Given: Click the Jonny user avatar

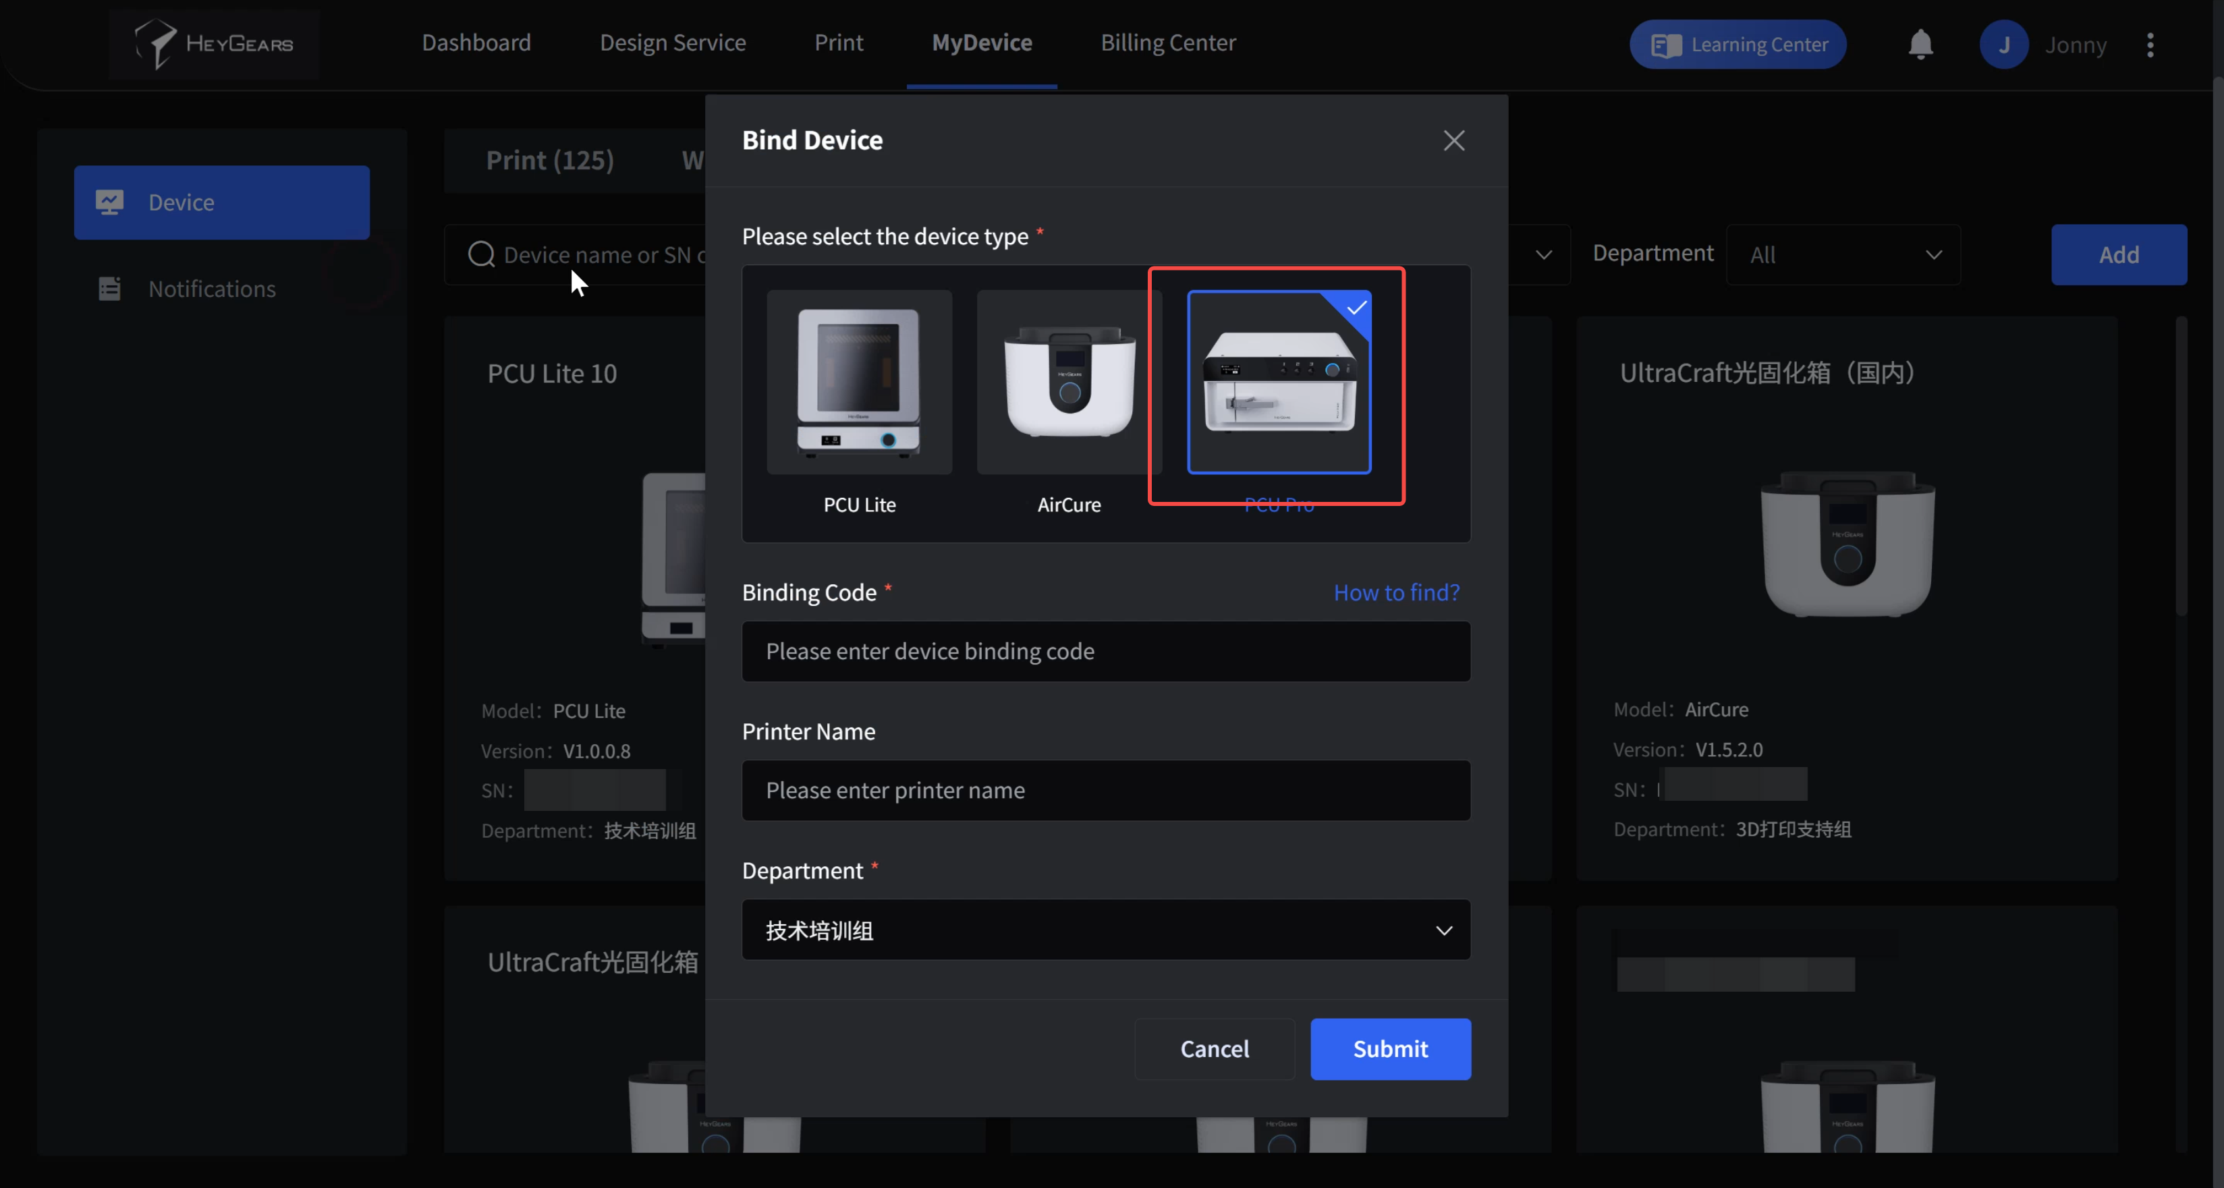Looking at the screenshot, I should tap(2004, 44).
